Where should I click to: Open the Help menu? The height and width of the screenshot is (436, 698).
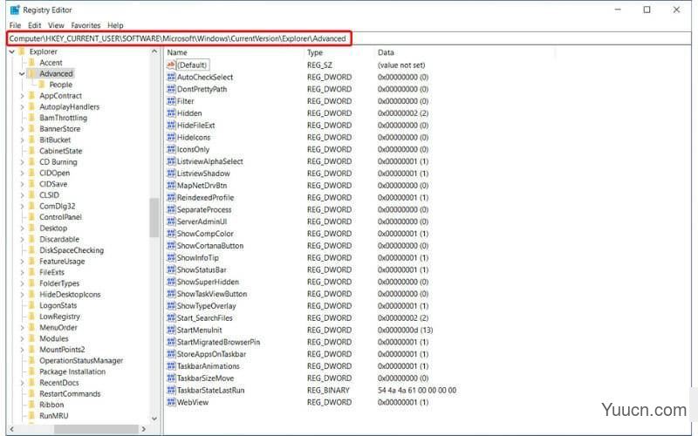pyautogui.click(x=115, y=25)
